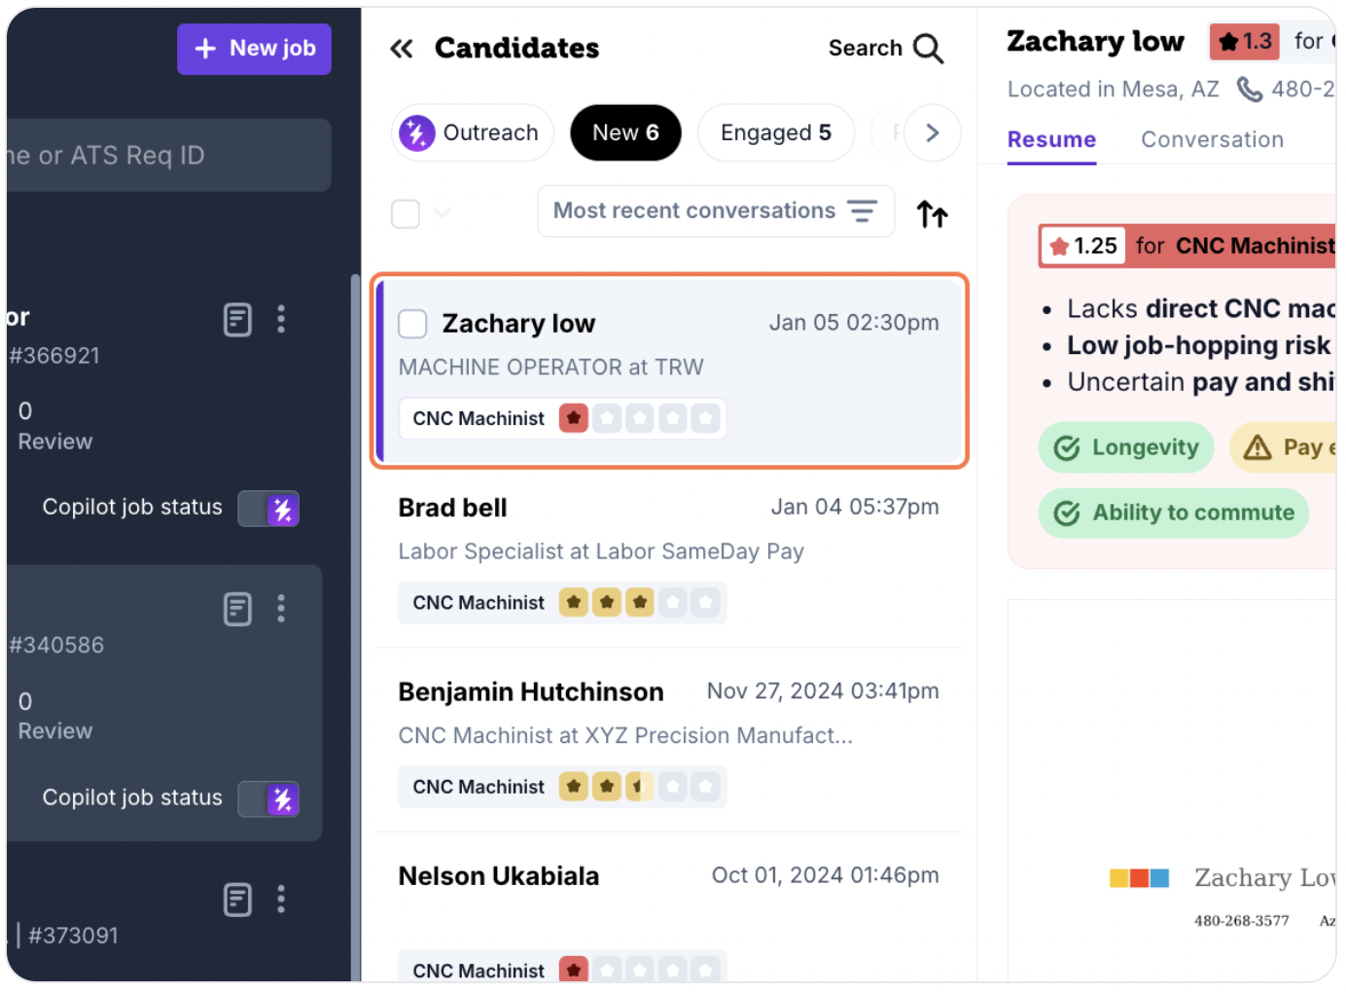This screenshot has width=1346, height=992.
Task: Check the box next to Zachary low
Action: [x=413, y=324]
